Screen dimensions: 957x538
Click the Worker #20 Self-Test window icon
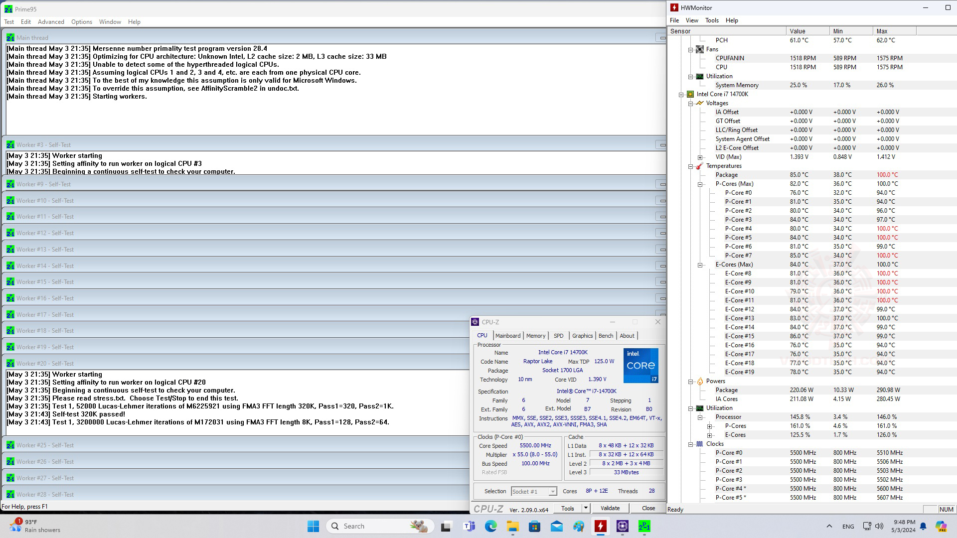[10, 363]
